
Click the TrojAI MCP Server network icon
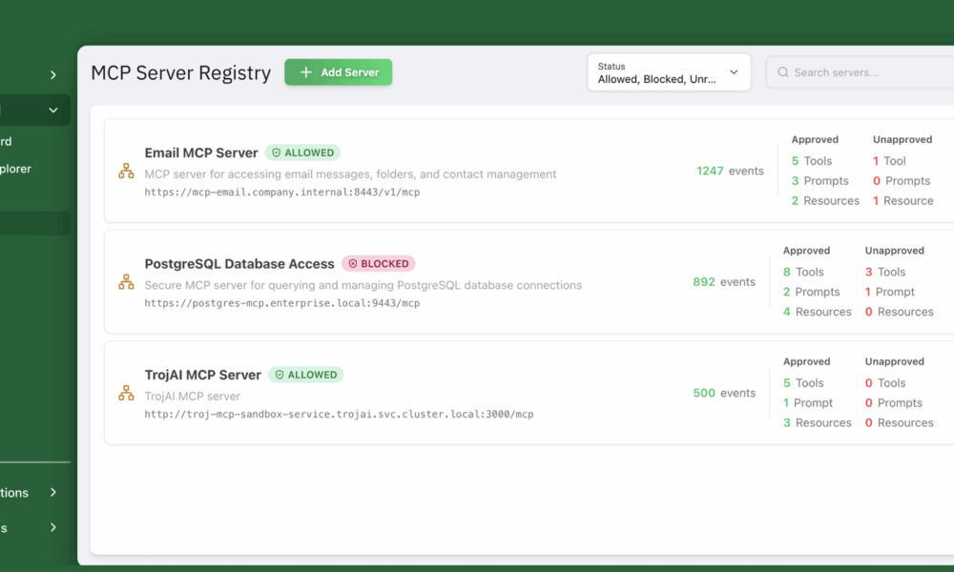coord(126,393)
